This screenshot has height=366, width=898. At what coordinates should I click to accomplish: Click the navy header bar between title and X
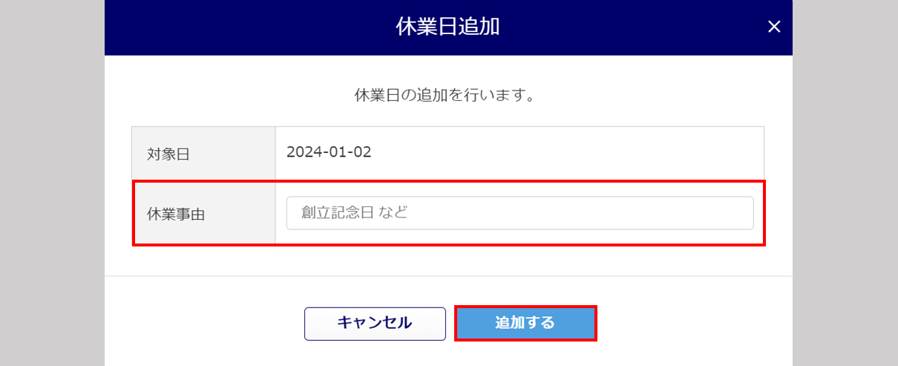coord(631,27)
